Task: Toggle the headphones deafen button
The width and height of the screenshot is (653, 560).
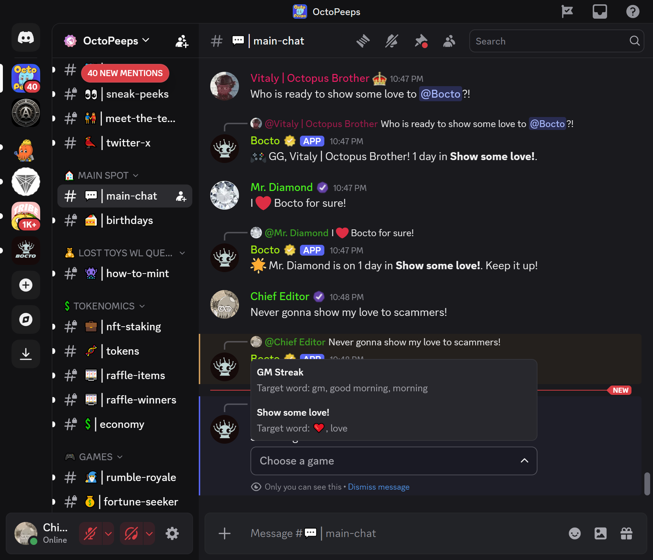Action: [131, 533]
